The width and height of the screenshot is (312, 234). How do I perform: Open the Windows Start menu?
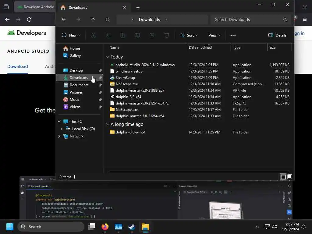coord(10,227)
